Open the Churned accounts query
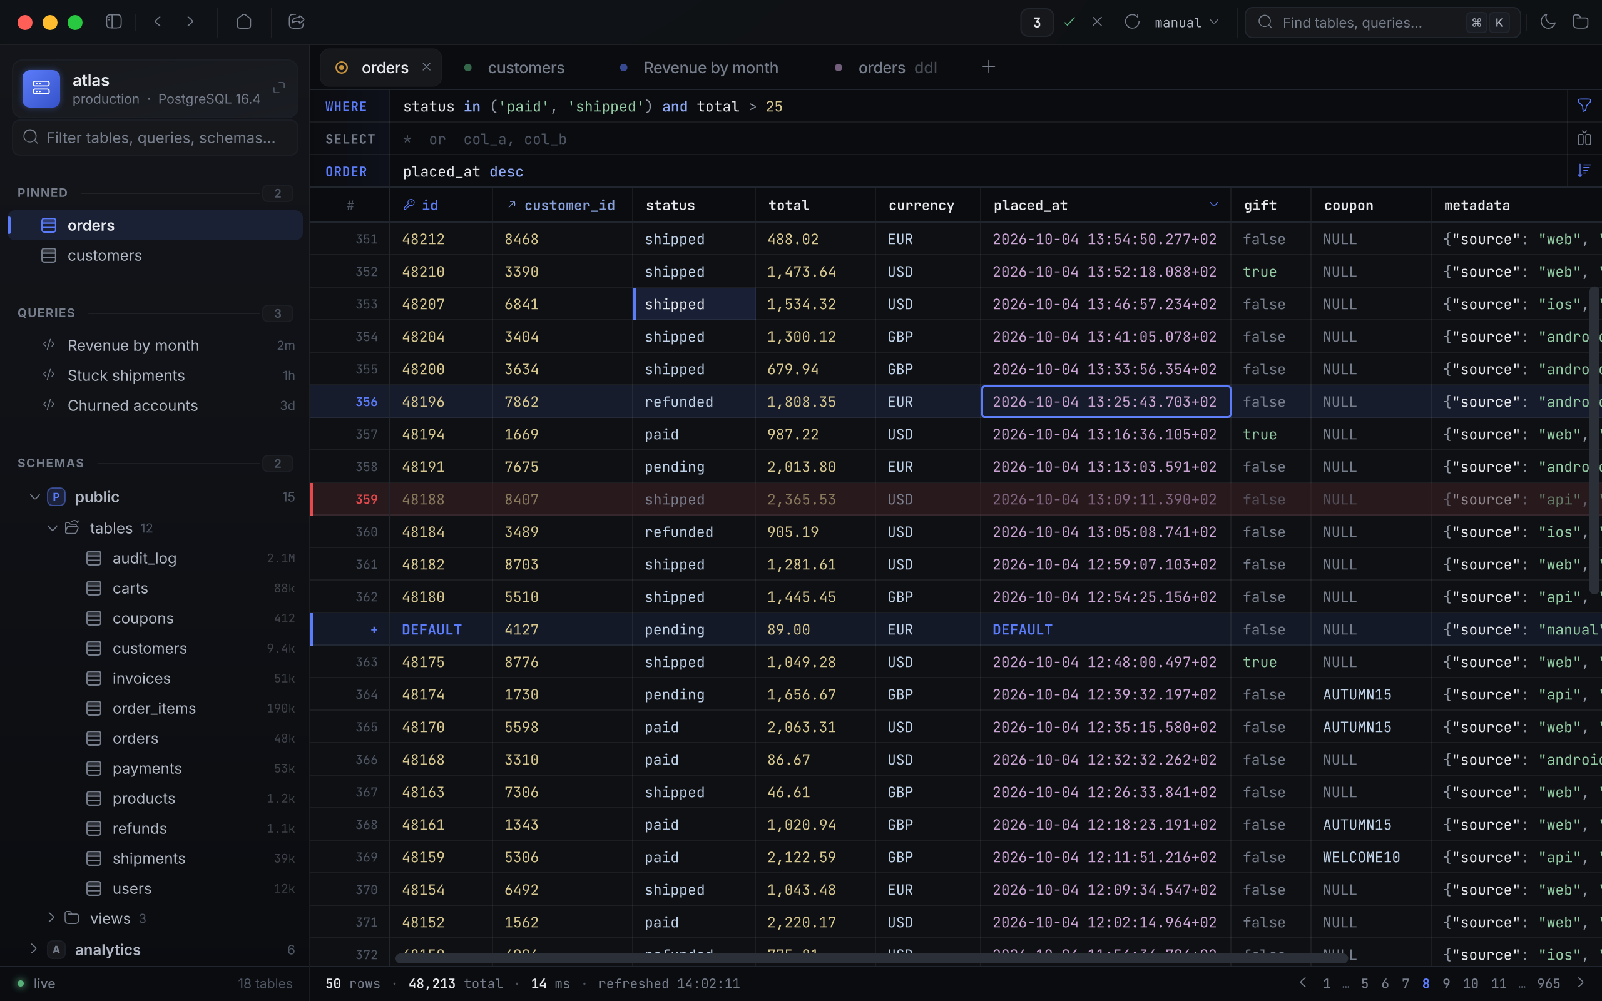1602x1001 pixels. click(156, 405)
